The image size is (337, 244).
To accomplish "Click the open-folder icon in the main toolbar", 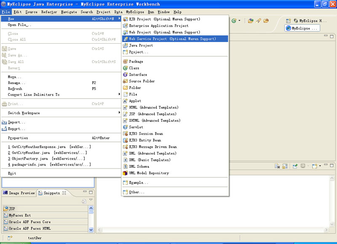I will (x=266, y=20).
